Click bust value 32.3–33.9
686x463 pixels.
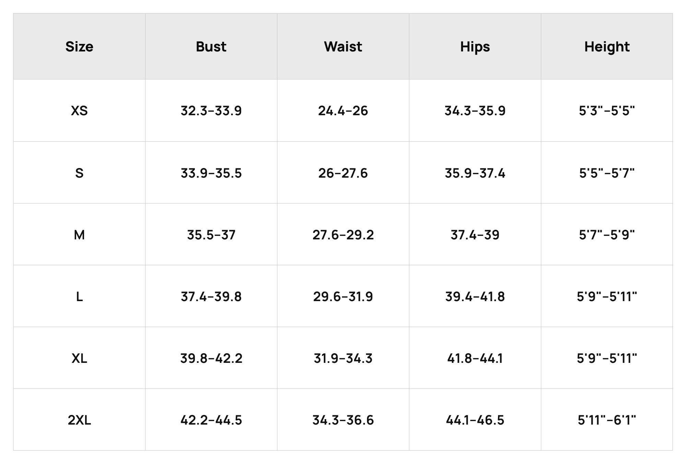(x=211, y=111)
